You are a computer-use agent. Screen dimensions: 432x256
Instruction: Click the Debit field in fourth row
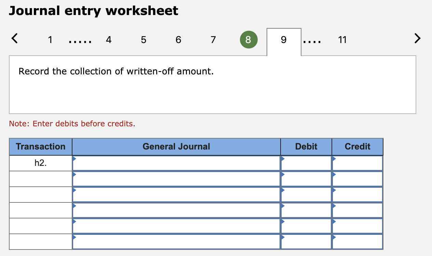point(306,210)
